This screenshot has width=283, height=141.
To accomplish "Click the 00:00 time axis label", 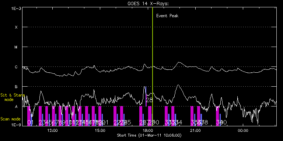I will tap(243, 130).
